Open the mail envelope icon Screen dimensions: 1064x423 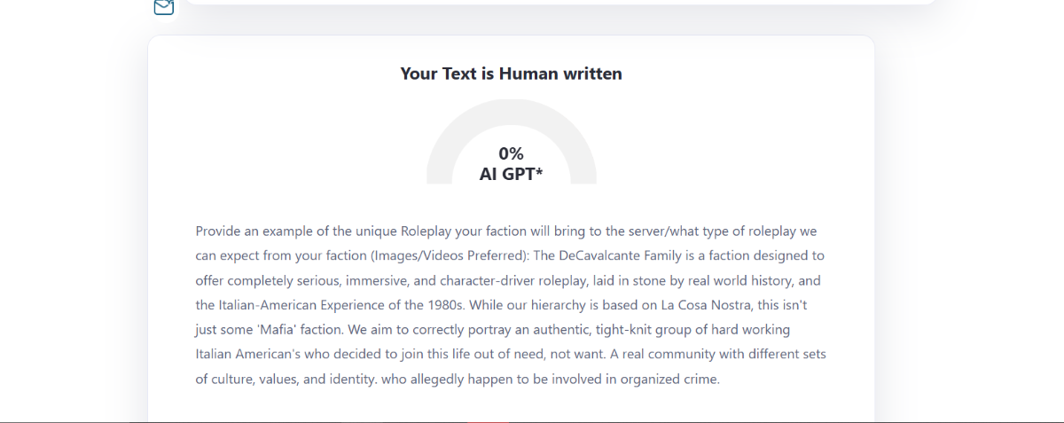(x=163, y=7)
